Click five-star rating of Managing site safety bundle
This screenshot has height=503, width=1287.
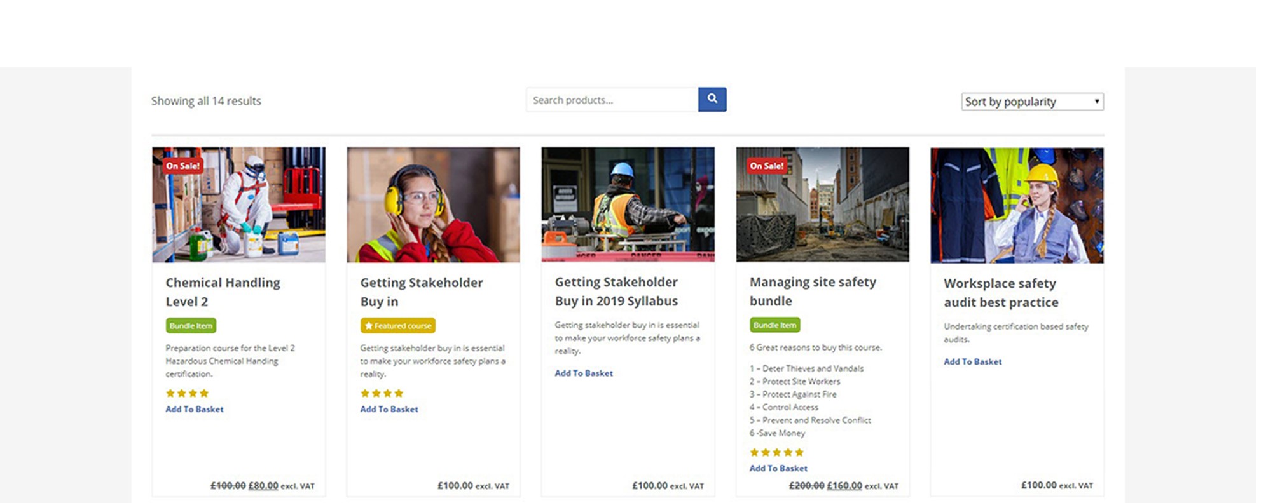pyautogui.click(x=776, y=452)
